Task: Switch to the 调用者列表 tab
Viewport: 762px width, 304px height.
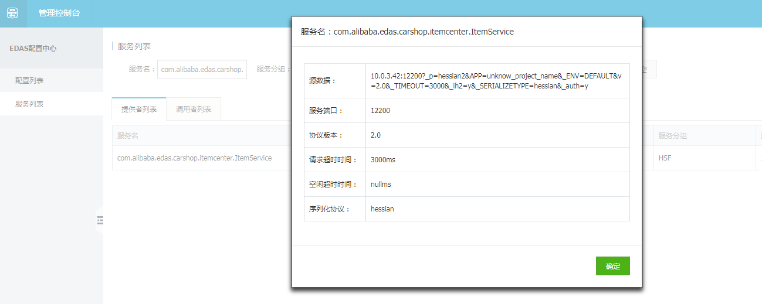Action: point(194,109)
